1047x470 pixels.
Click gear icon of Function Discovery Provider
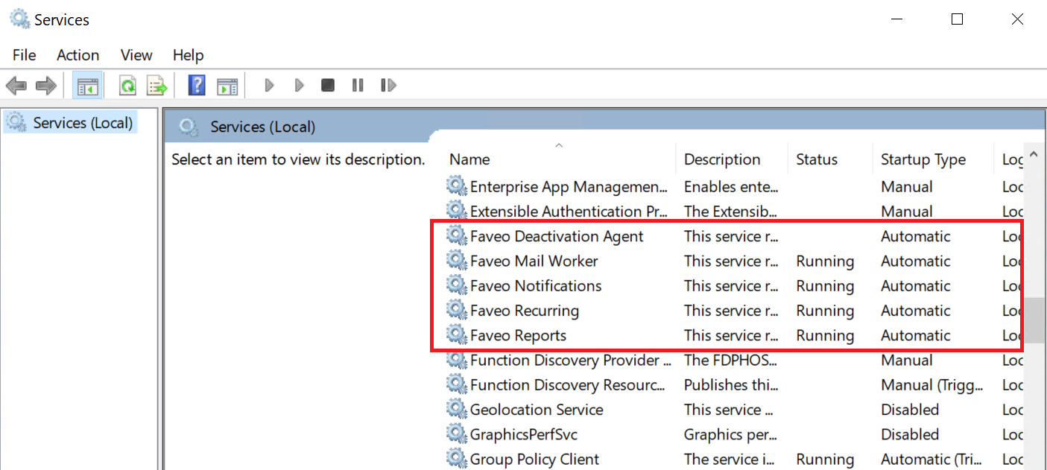click(x=456, y=360)
